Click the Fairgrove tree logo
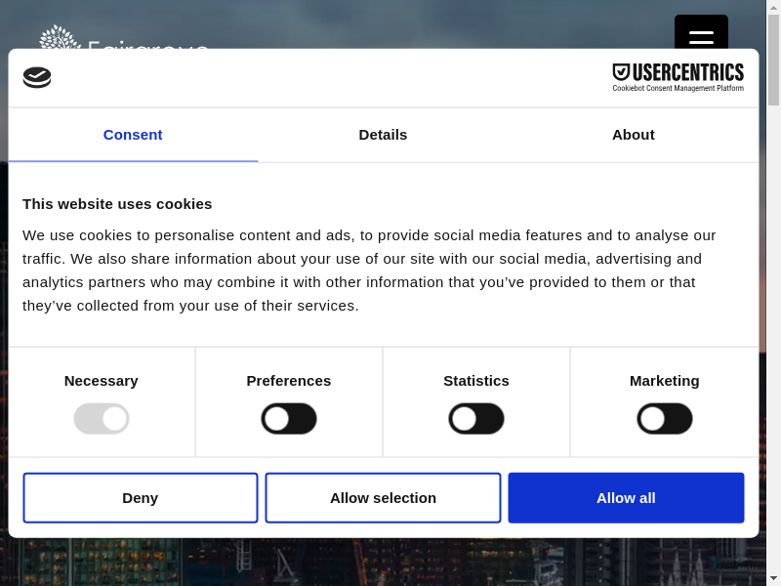Screen dimensions: 781x586 click(59, 38)
